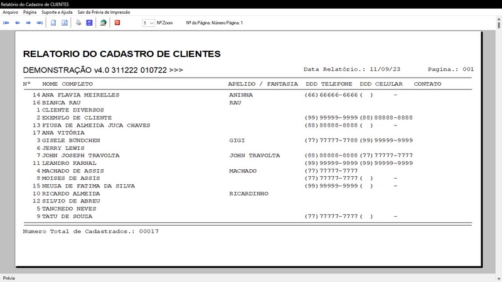
Task: Click the red exit preview icon
Action: click(117, 23)
